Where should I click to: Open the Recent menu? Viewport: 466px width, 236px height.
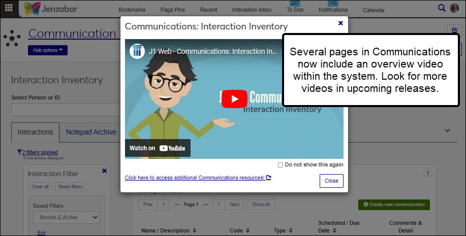tap(209, 10)
